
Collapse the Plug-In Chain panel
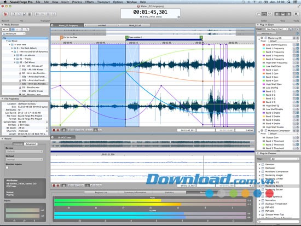tap(258, 25)
